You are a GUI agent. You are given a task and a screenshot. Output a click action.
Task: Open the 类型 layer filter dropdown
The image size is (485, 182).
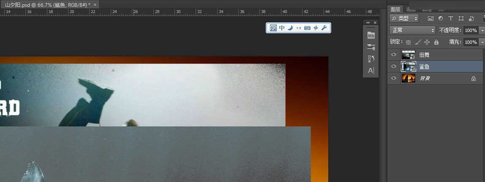point(404,19)
